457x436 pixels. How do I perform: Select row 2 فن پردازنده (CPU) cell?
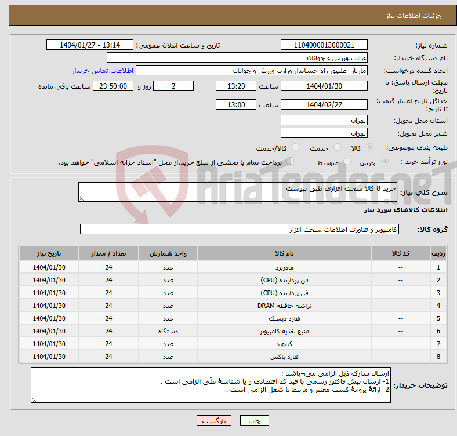tap(284, 280)
